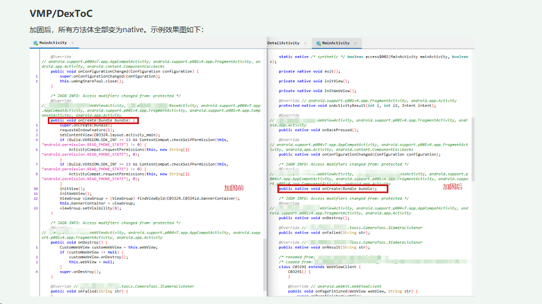This screenshot has width=542, height=304.
Task: Click 'setContentView(C0332R.layout.activity_main);' line
Action: point(110,135)
